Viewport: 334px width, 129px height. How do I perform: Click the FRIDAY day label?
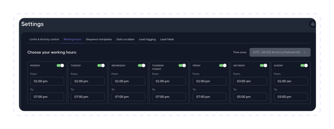197,66
